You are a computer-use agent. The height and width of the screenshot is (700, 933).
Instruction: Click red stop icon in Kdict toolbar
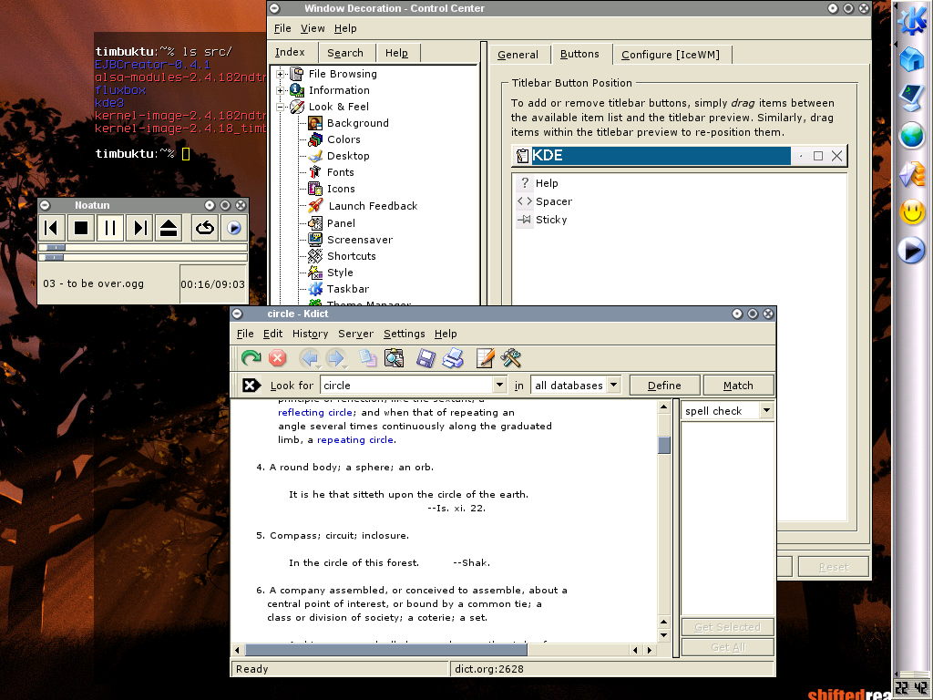(277, 358)
